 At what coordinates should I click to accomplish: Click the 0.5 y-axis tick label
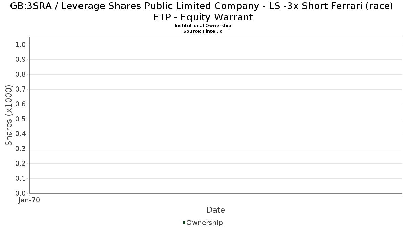pos(21,119)
